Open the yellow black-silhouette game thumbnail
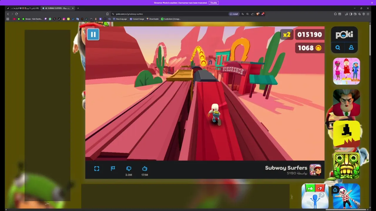The image size is (376, 211). tap(346, 134)
